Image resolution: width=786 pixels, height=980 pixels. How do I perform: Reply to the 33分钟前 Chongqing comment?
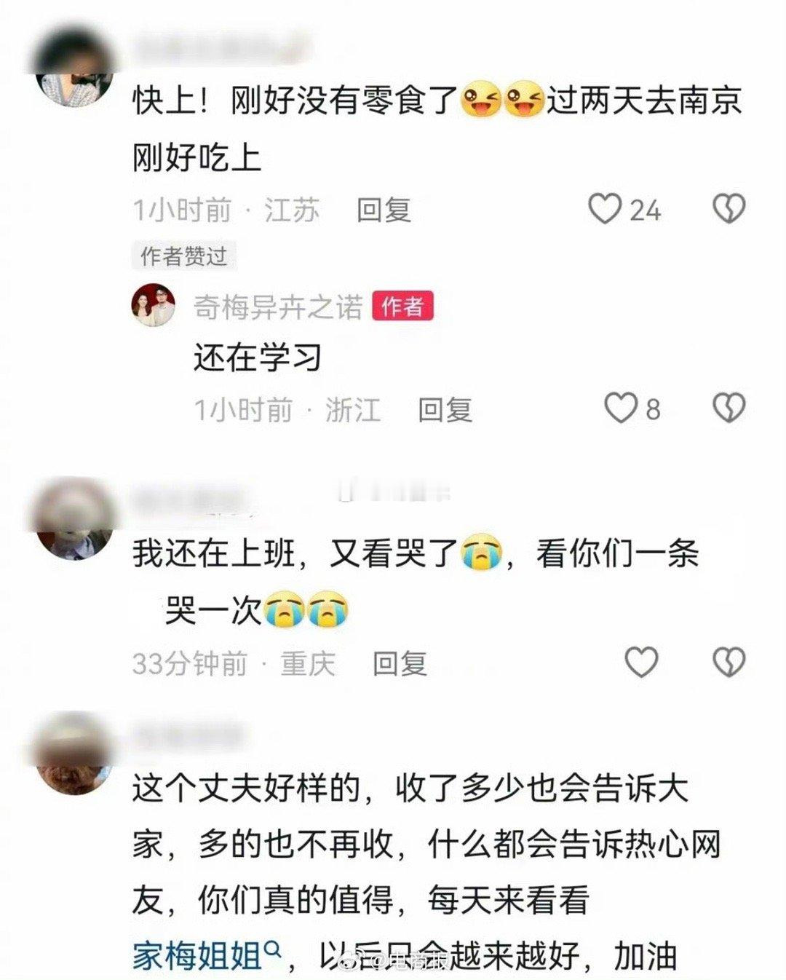point(400,663)
